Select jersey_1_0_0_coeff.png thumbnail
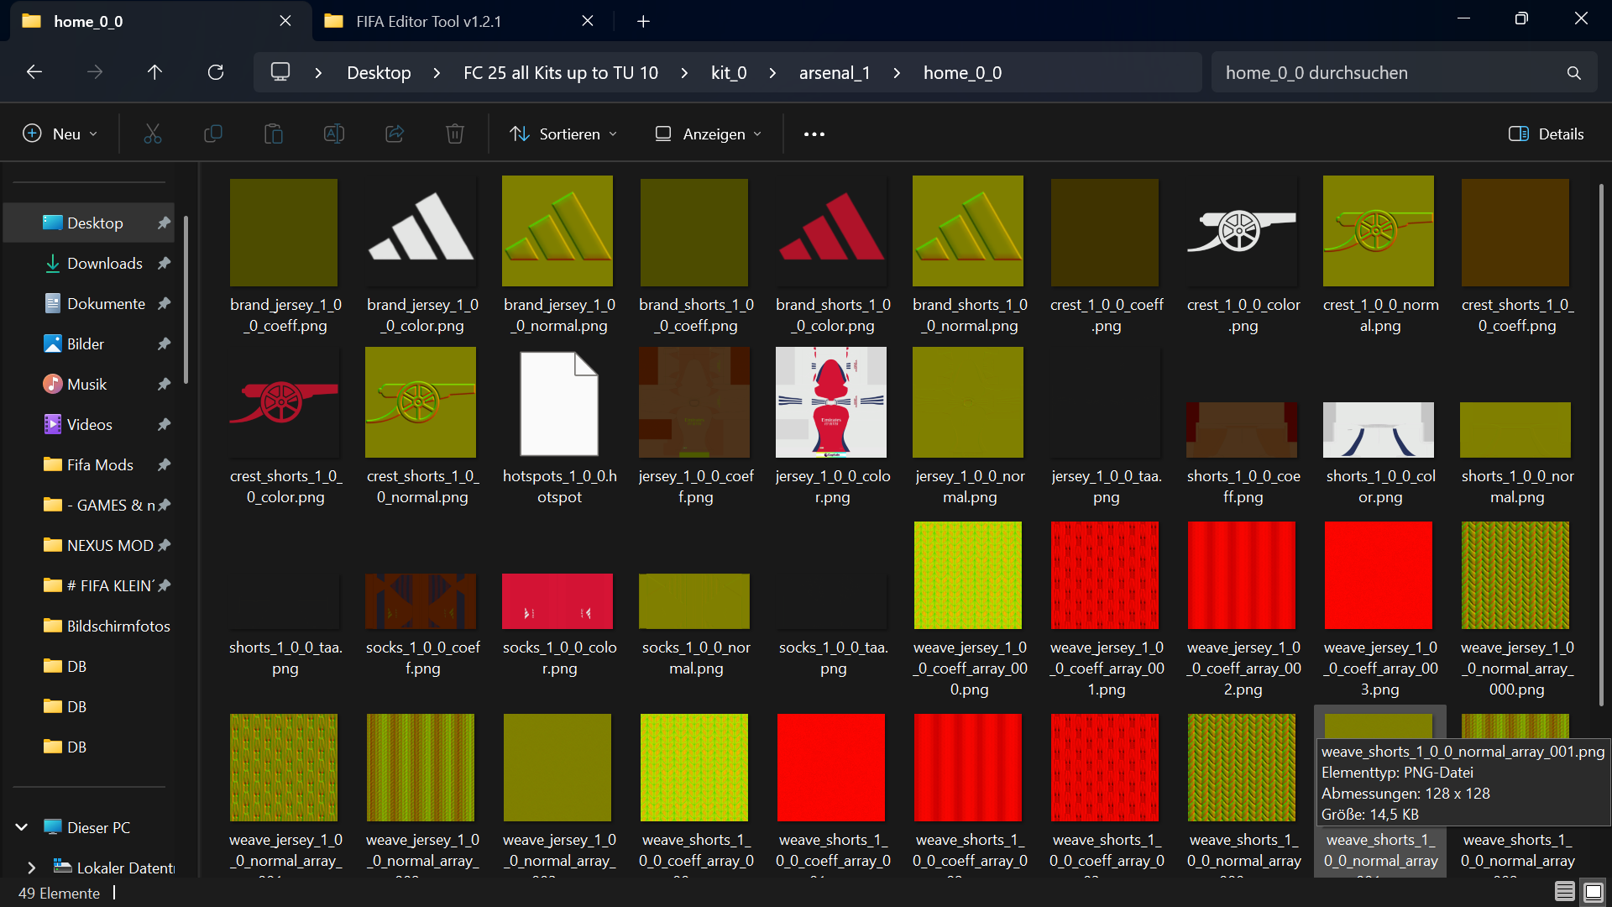Image resolution: width=1612 pixels, height=907 pixels. tap(694, 402)
